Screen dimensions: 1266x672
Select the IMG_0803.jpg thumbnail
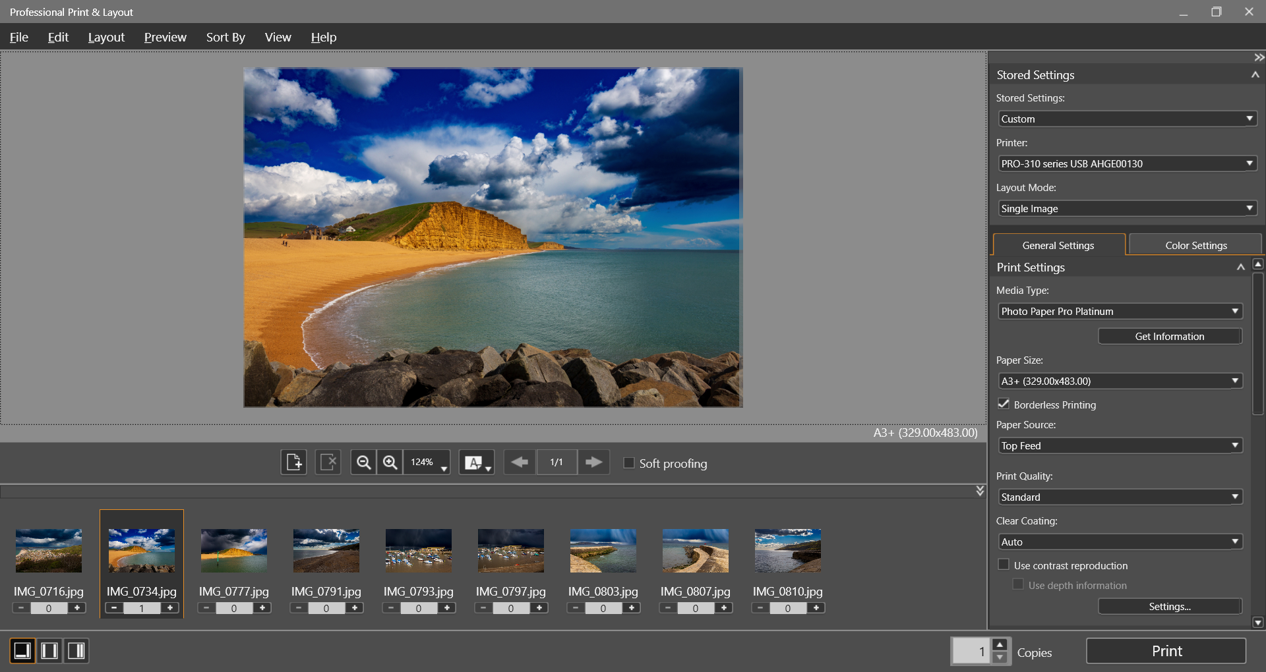[x=603, y=550]
